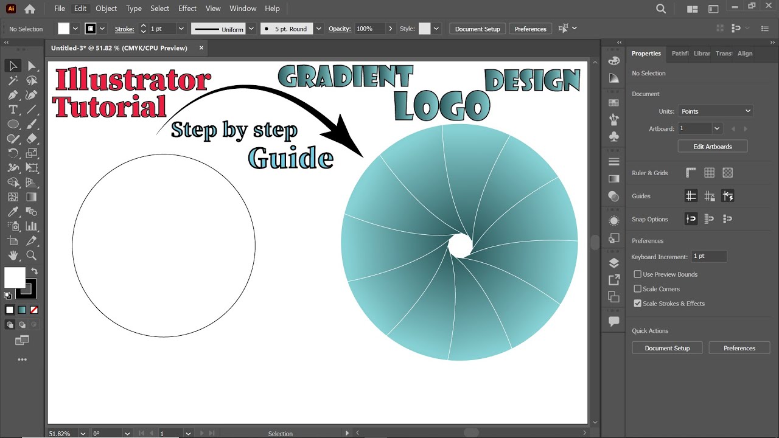
Task: Pick the Eraser tool
Action: coord(32,139)
